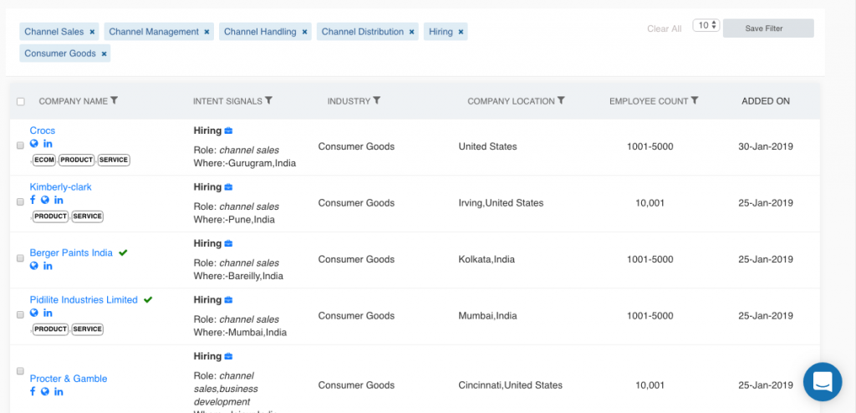Remove the Channel Management filter tag

pos(207,32)
